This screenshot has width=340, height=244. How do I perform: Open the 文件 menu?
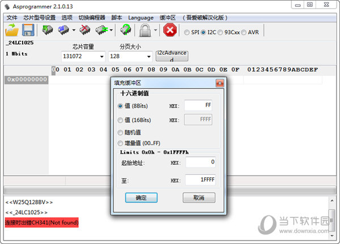click(x=12, y=18)
